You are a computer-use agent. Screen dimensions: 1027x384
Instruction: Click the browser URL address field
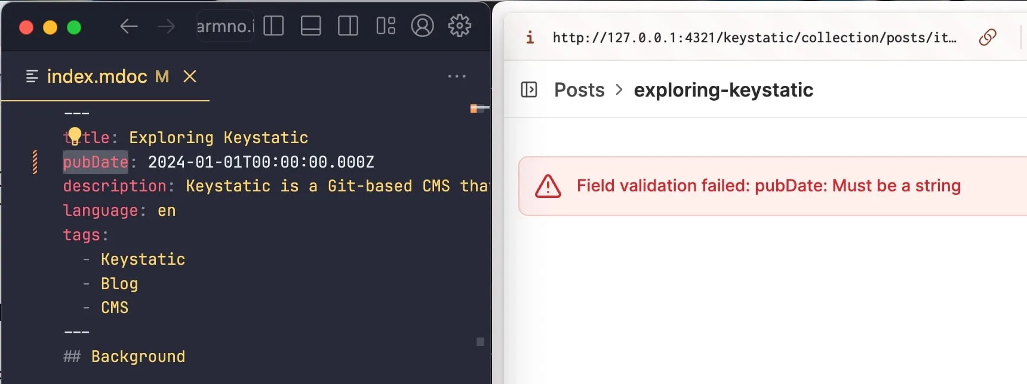pyautogui.click(x=754, y=38)
